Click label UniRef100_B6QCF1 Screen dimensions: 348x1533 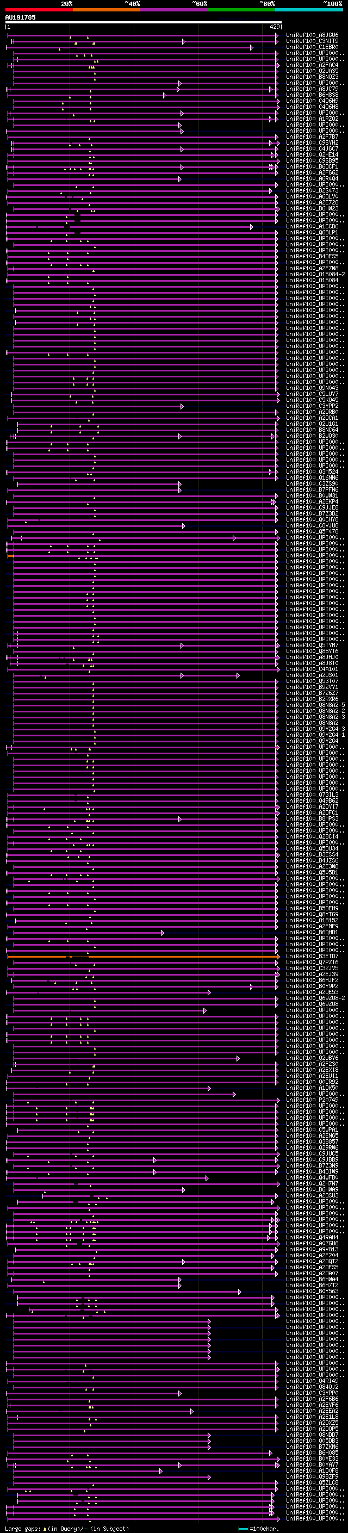click(x=312, y=166)
